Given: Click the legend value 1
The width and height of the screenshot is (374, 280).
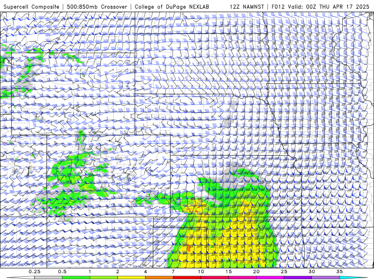Looking at the screenshot, I should (x=90, y=272).
